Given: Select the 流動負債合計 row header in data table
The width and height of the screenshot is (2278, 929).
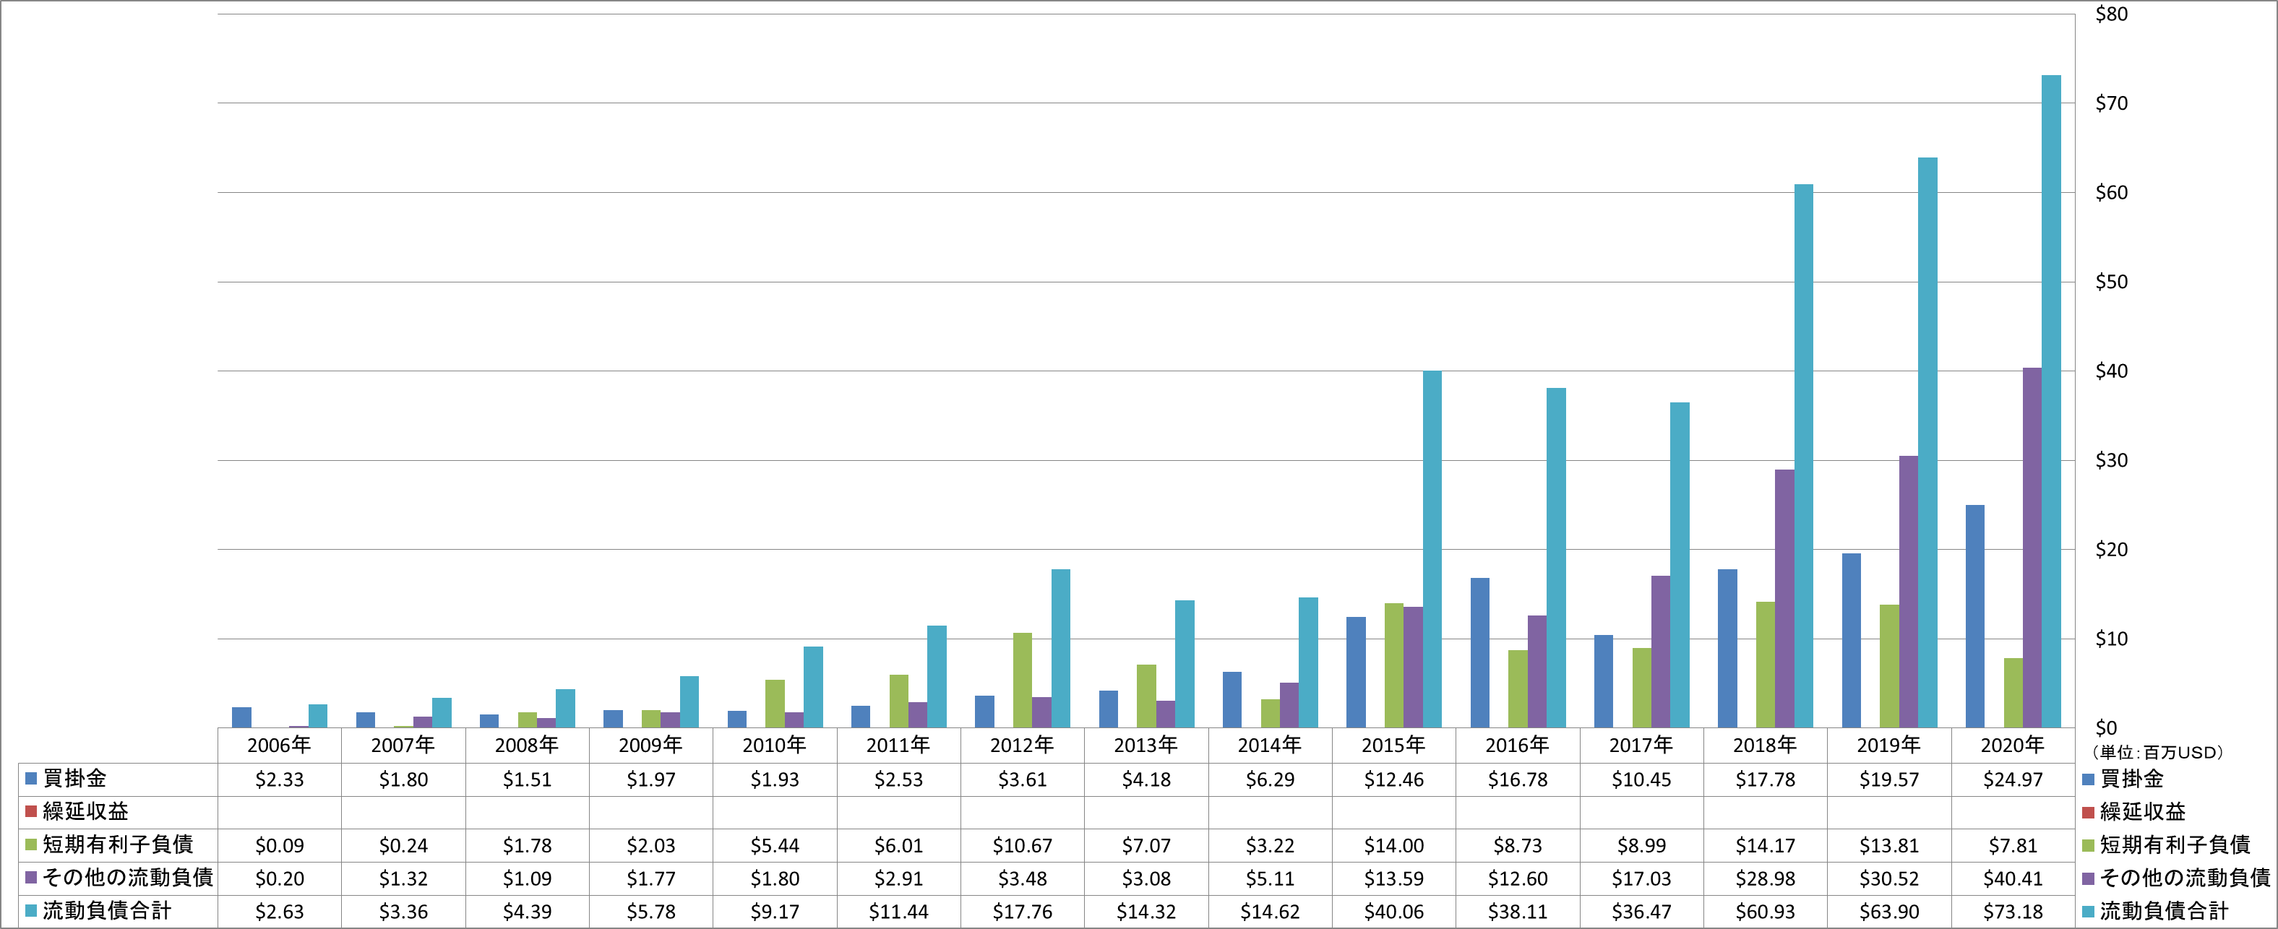Looking at the screenshot, I should (x=118, y=912).
